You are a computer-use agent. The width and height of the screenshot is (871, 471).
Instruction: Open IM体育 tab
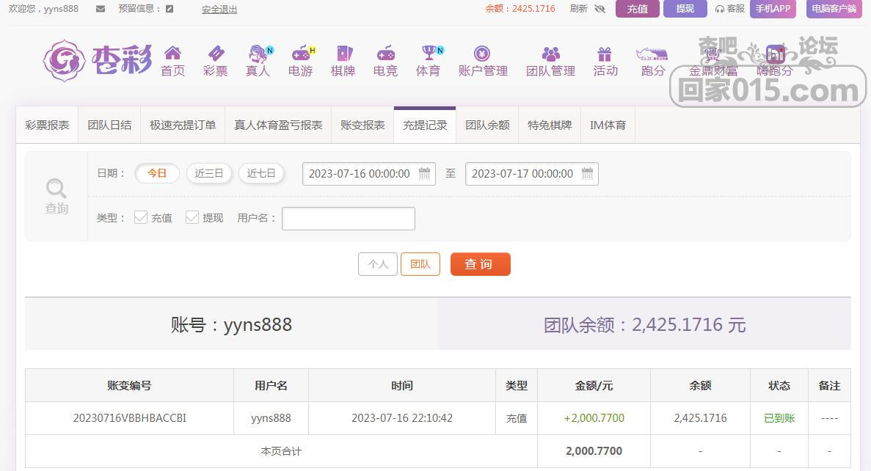608,125
